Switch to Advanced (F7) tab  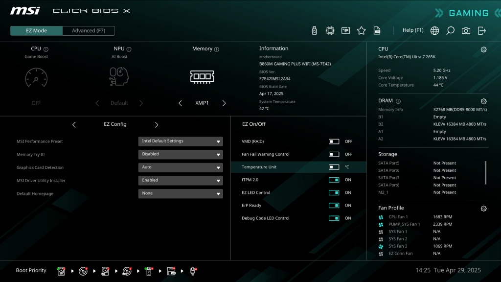pyautogui.click(x=89, y=31)
